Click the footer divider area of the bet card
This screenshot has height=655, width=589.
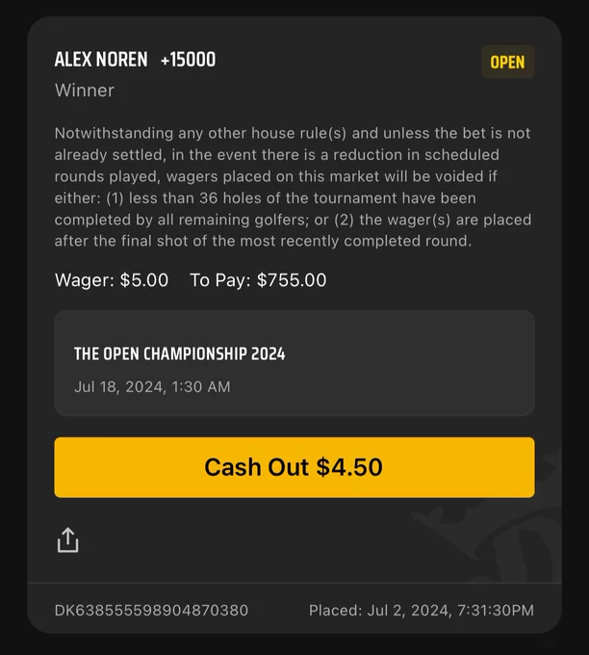tap(294, 583)
